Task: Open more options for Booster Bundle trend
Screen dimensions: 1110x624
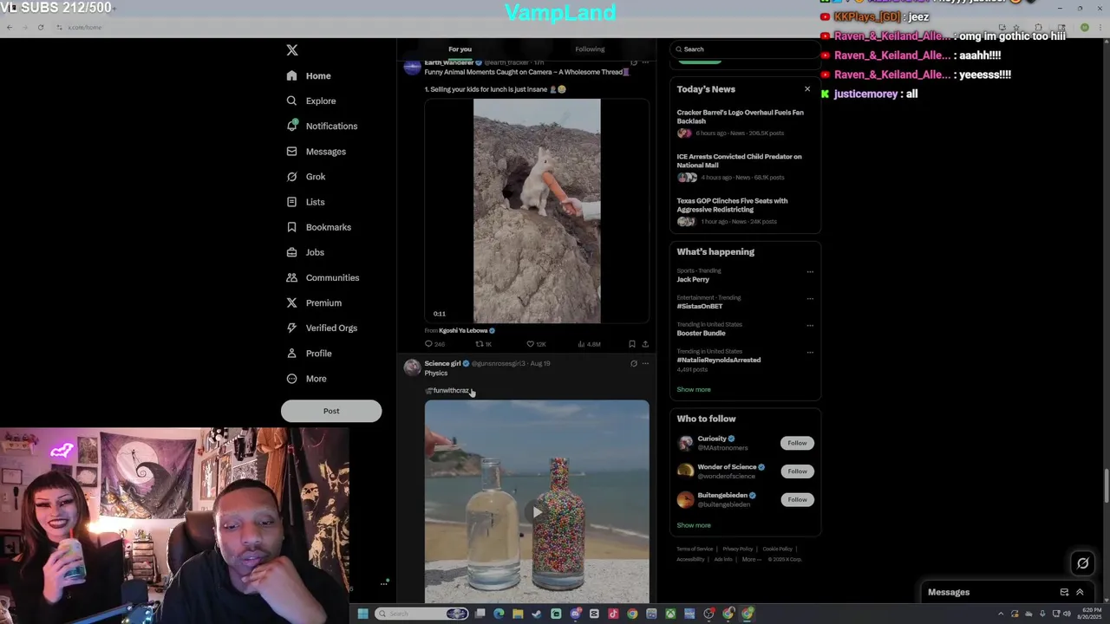Action: tap(810, 326)
